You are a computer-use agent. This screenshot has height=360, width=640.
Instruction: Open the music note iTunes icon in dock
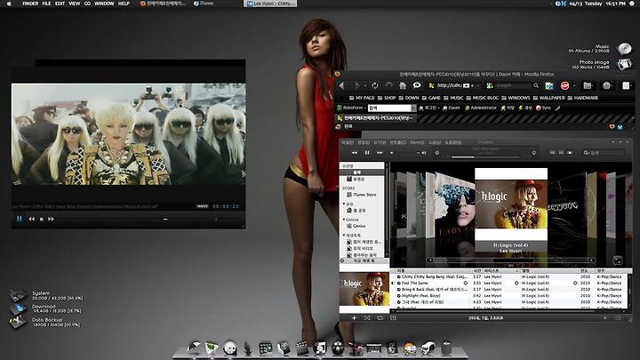(x=320, y=348)
